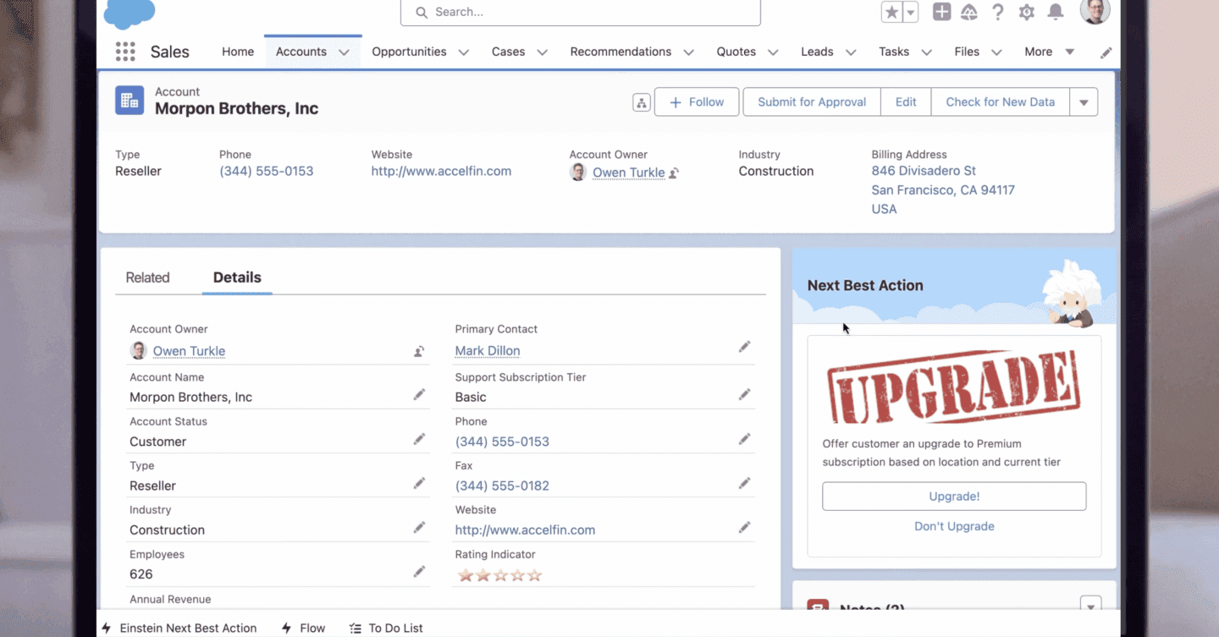The width and height of the screenshot is (1219, 637).
Task: Open the user profile avatar
Action: (1095, 11)
